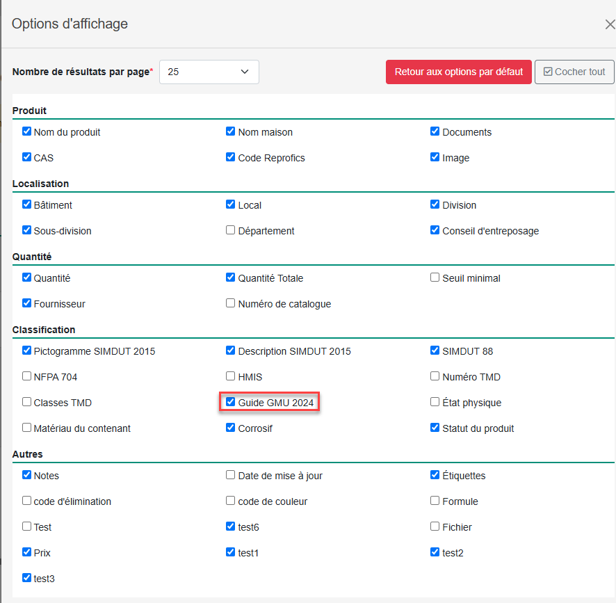Disable the Conseil d'entreposage checkbox
616x603 pixels.
coord(435,230)
